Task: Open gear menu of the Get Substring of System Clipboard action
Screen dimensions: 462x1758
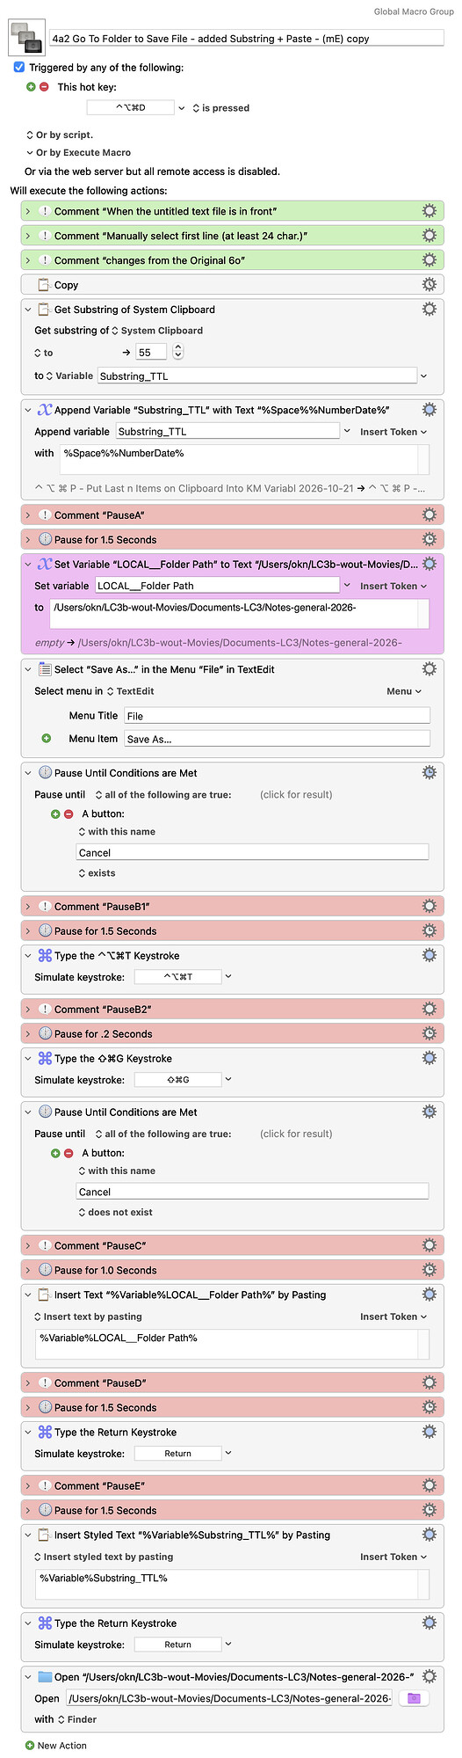Action: (430, 310)
